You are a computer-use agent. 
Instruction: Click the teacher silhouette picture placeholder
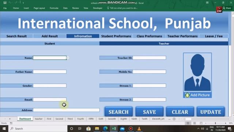pyautogui.click(x=197, y=72)
